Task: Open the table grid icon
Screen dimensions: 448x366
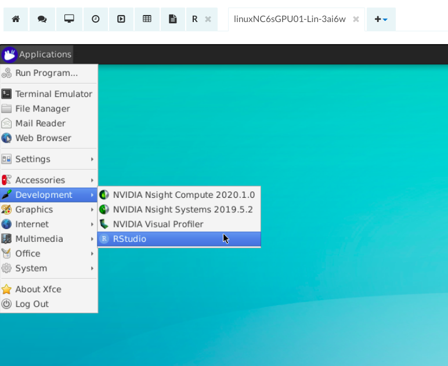Action: [147, 19]
